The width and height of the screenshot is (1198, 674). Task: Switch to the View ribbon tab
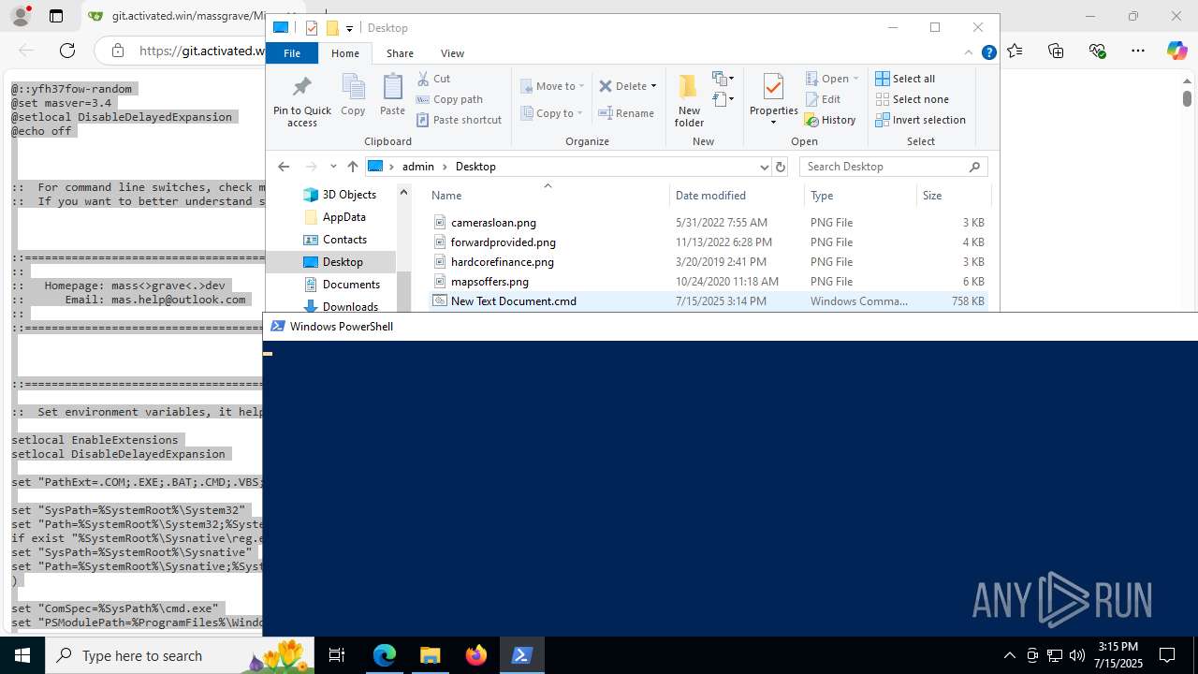[452, 53]
